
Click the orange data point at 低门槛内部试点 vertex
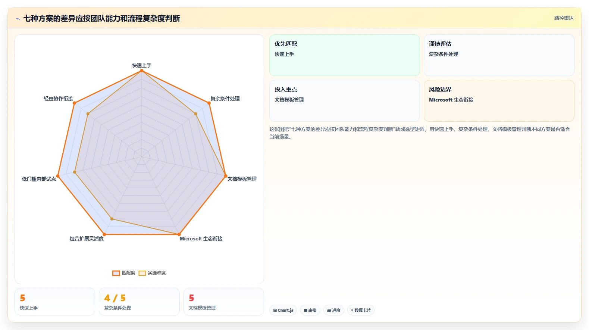click(x=58, y=176)
